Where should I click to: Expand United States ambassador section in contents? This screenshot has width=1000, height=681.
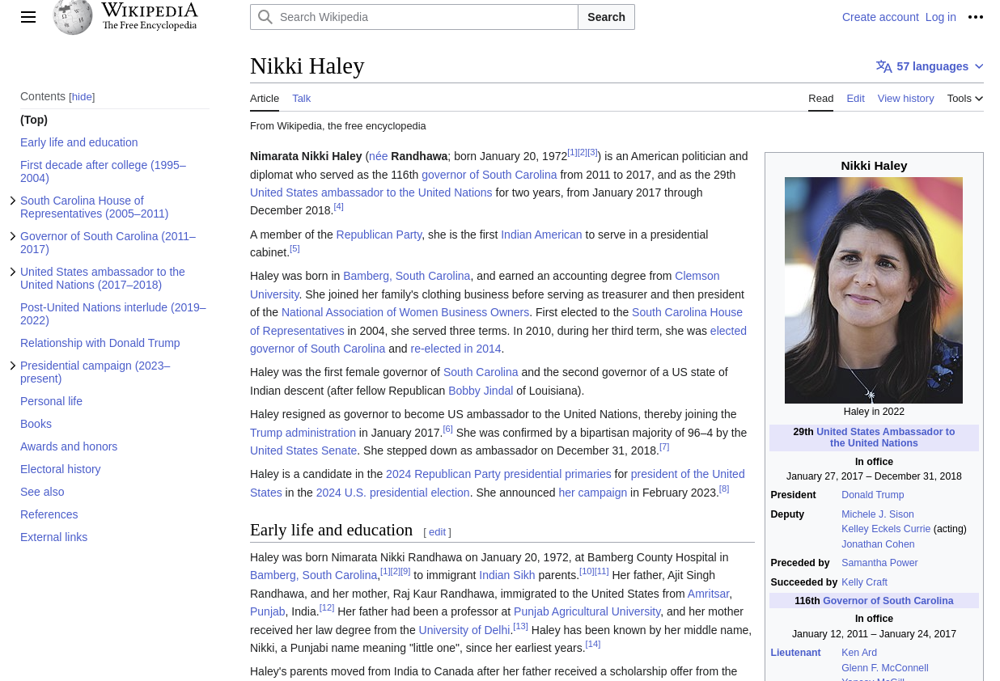coord(13,272)
